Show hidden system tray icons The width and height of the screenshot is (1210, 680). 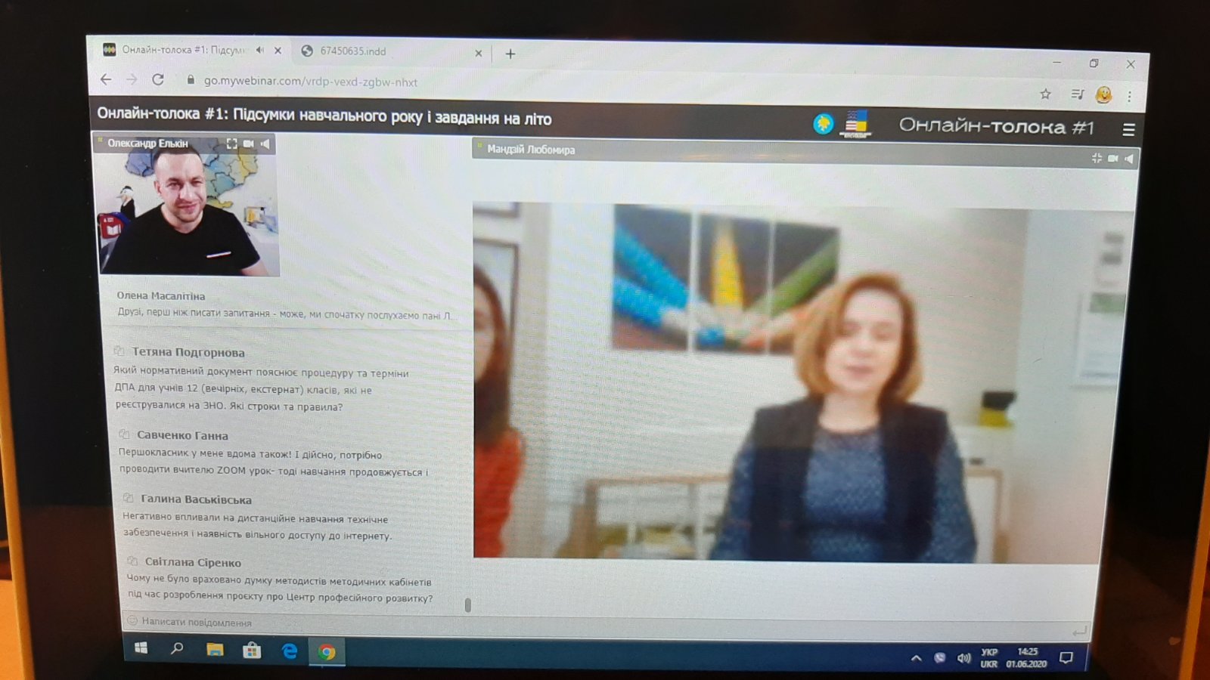point(917,658)
